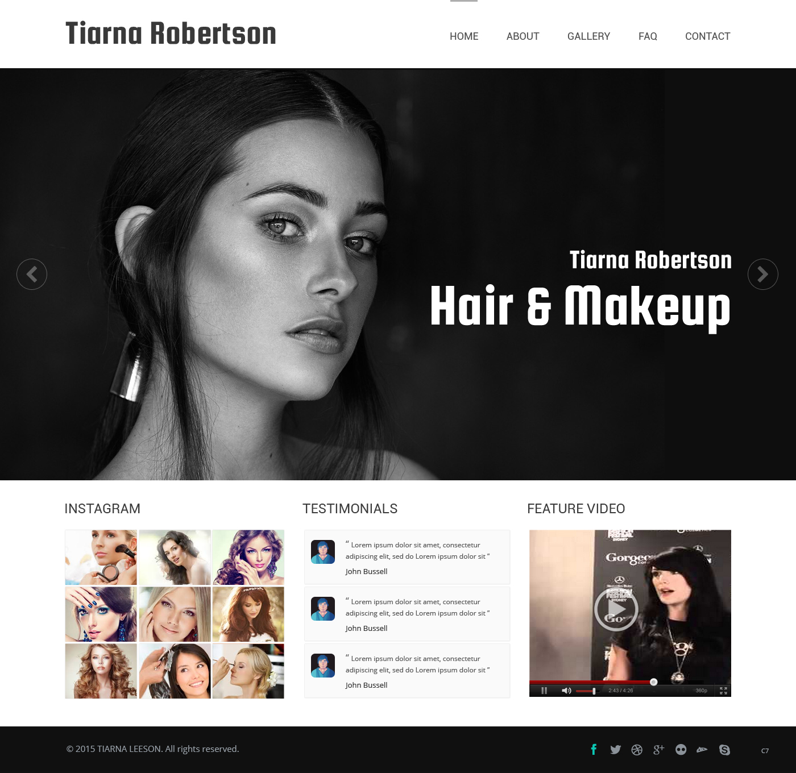Click the FEATURE VIDEO section heading
Screen dimensions: 796x773
(x=576, y=509)
